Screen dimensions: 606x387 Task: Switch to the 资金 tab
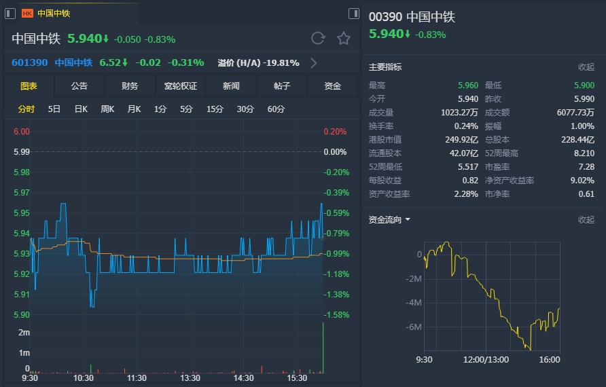coord(332,86)
